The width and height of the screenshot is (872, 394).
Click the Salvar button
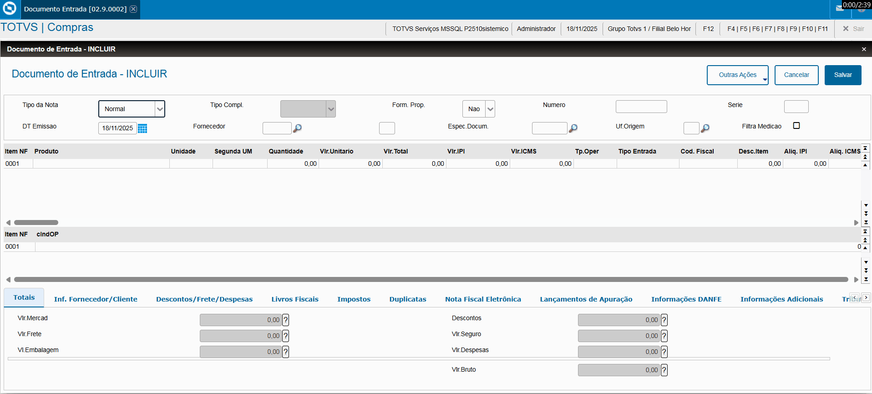point(843,75)
